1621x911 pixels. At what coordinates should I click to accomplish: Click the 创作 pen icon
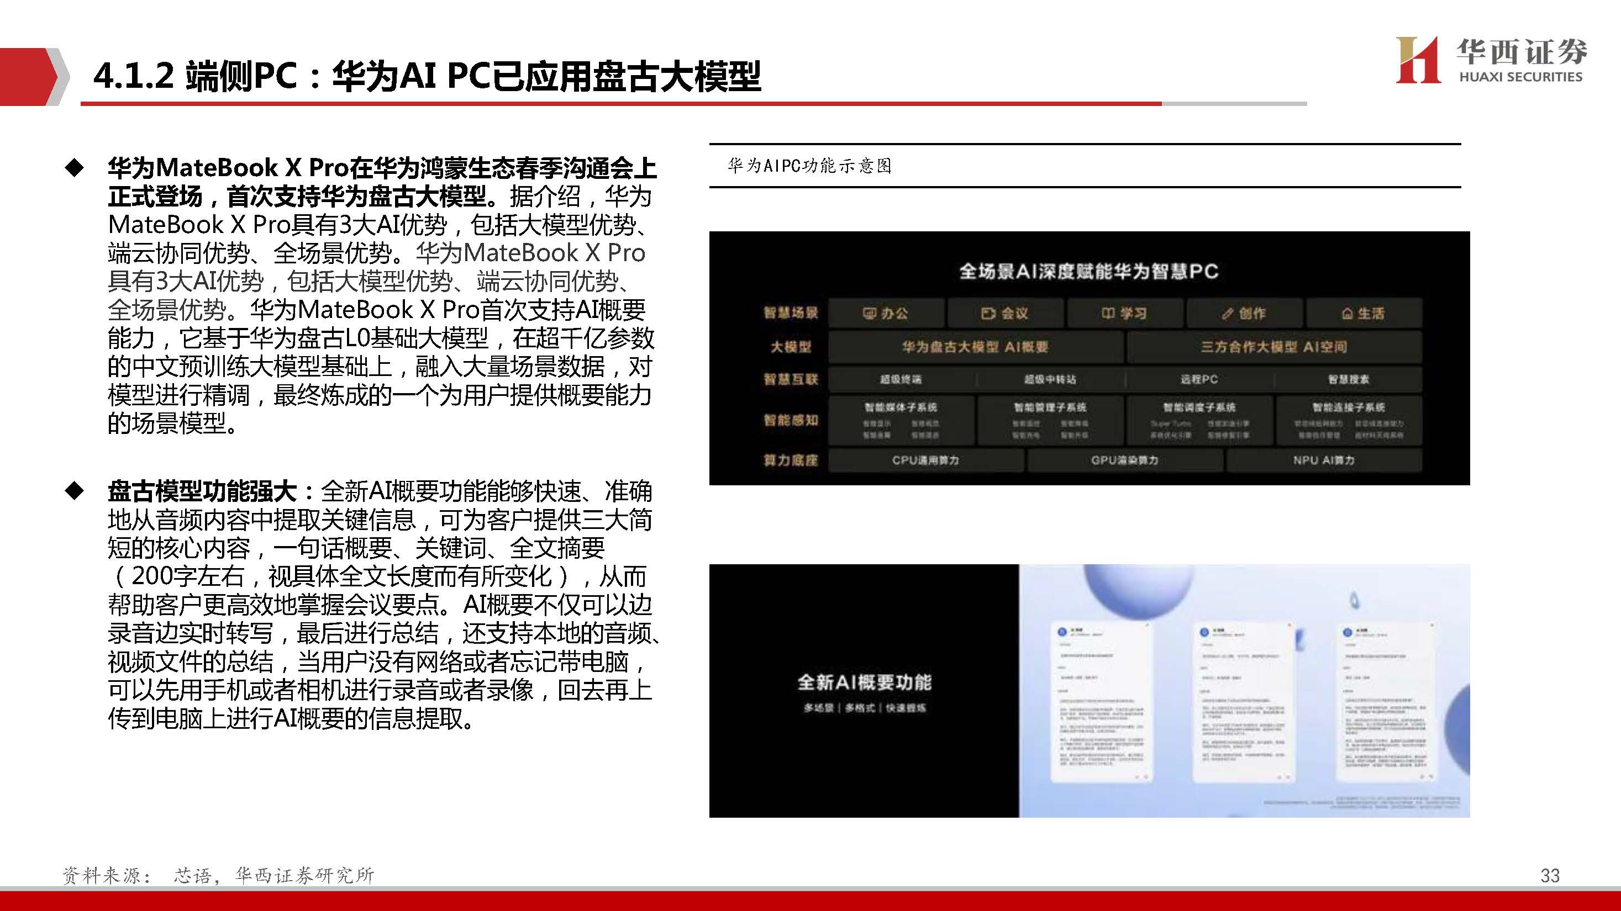click(1227, 313)
